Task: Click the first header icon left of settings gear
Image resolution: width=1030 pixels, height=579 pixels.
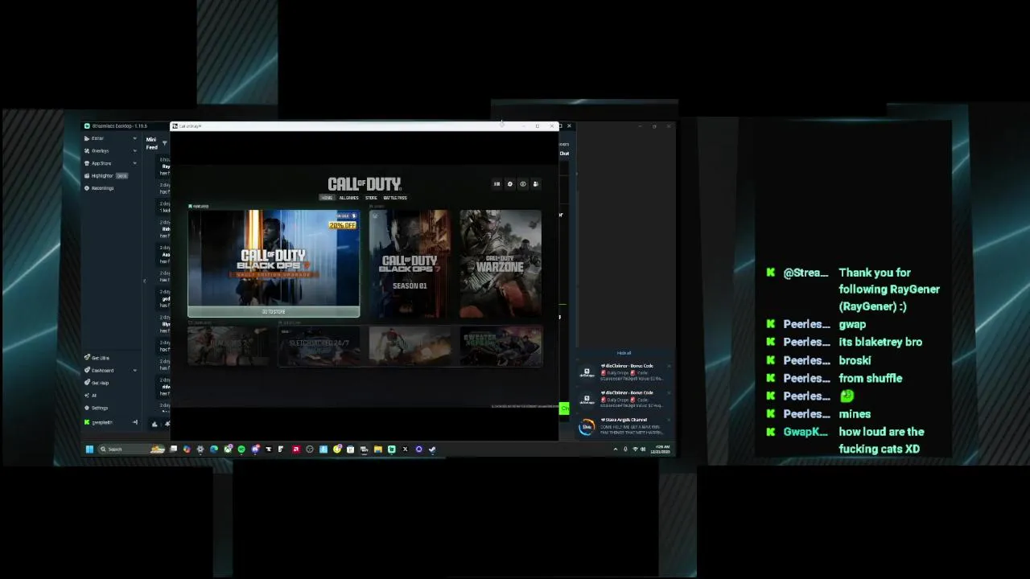Action: tap(496, 184)
